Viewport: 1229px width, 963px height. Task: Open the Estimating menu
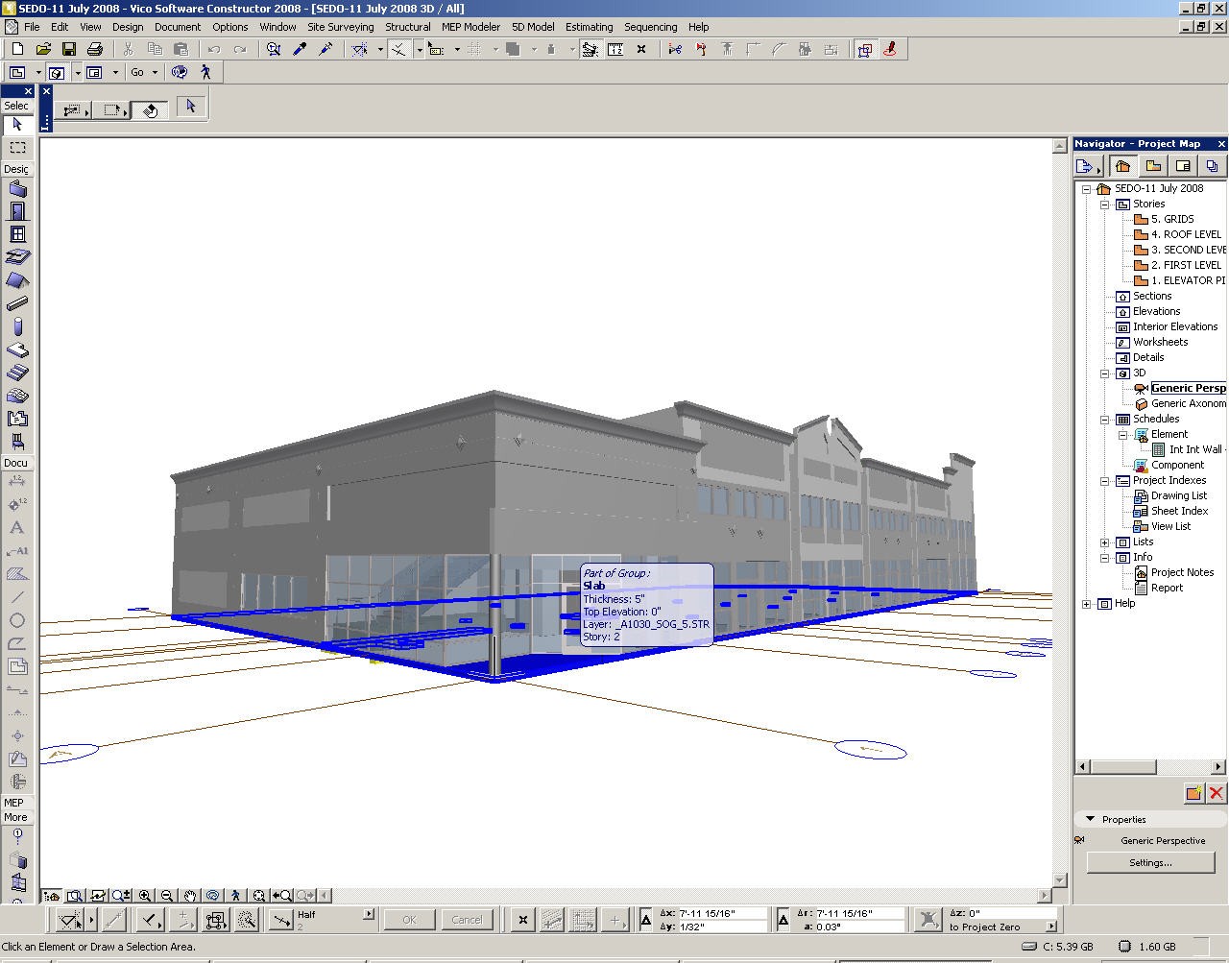coord(589,27)
